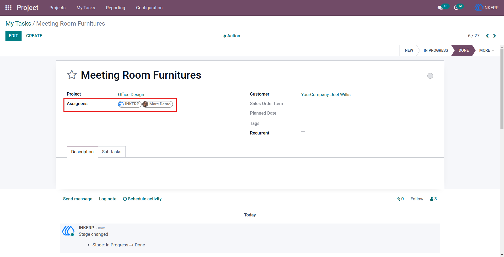Open the Action dropdown menu
Viewport: 504px width, 257px height.
(x=232, y=36)
